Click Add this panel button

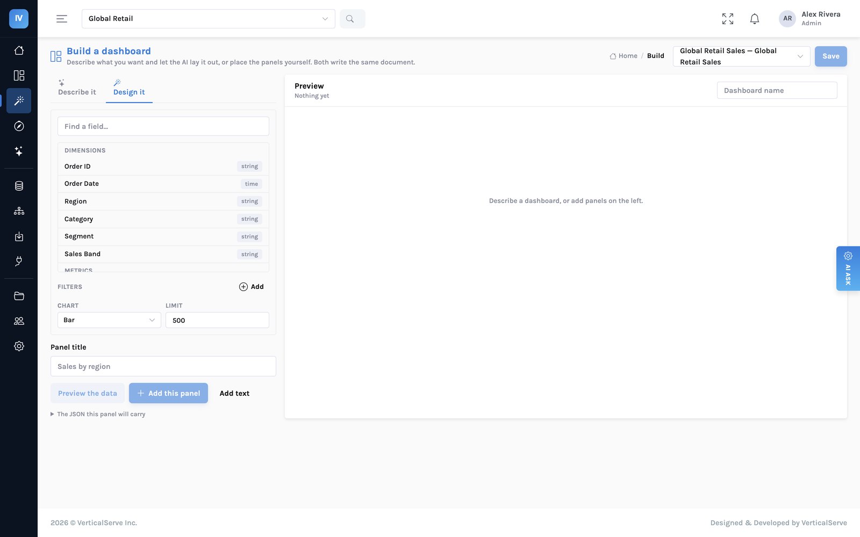[168, 393]
